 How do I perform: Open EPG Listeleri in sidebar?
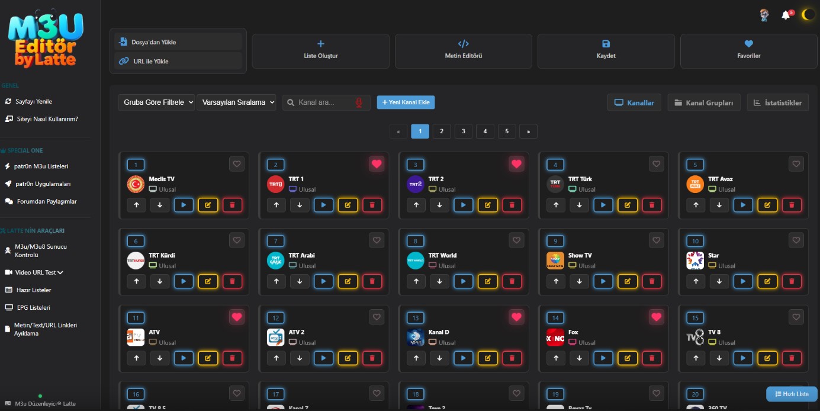pyautogui.click(x=27, y=307)
